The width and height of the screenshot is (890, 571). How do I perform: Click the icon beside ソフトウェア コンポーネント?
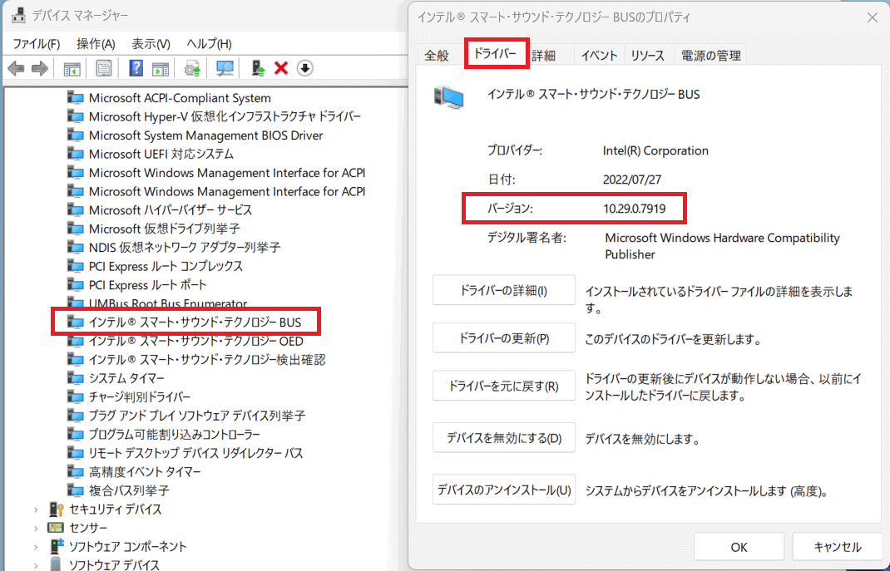coord(56,547)
